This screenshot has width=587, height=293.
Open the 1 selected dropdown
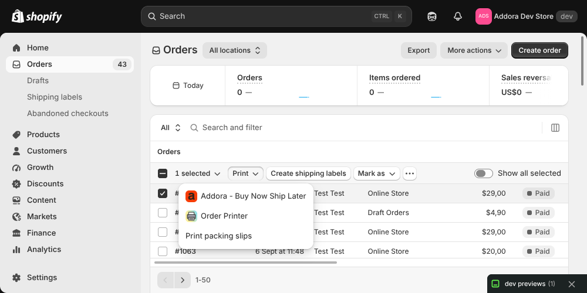(198, 173)
